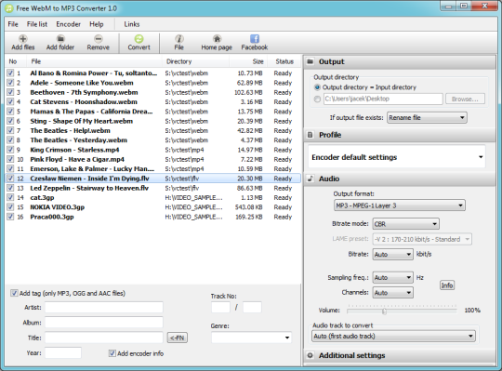Click the Year input field
502x371 pixels.
click(x=63, y=352)
